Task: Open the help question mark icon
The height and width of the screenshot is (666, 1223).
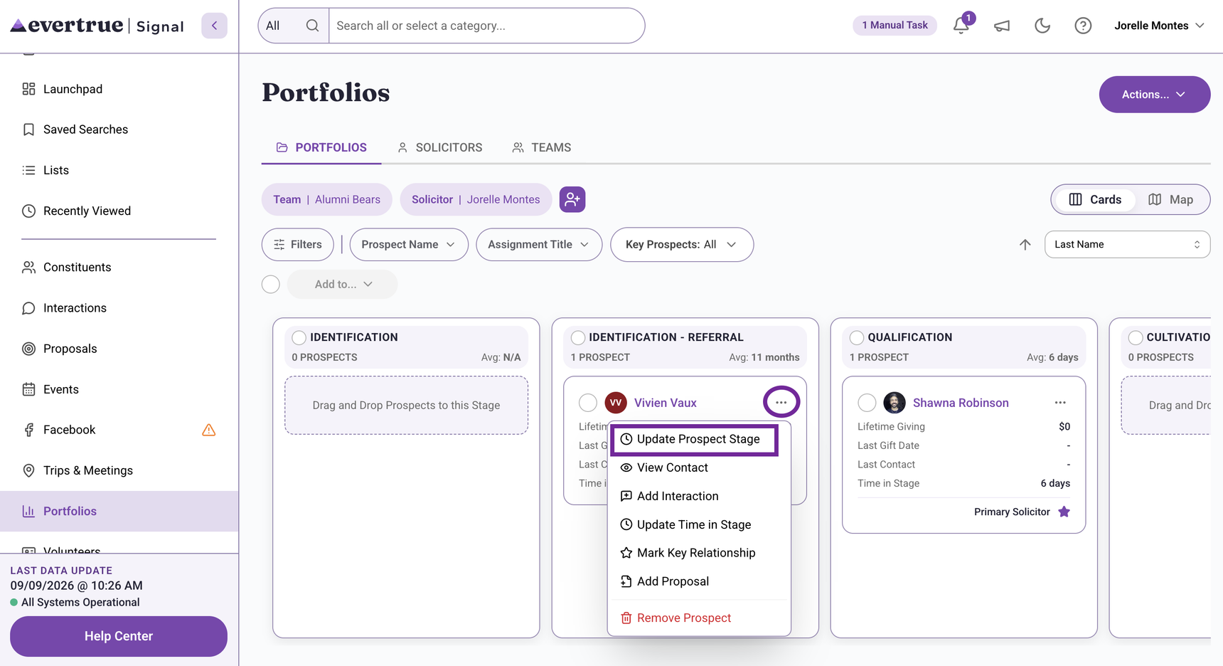Action: coord(1083,26)
